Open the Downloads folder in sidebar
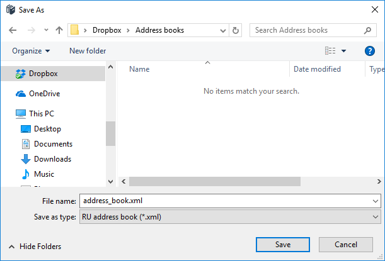 pos(52,159)
